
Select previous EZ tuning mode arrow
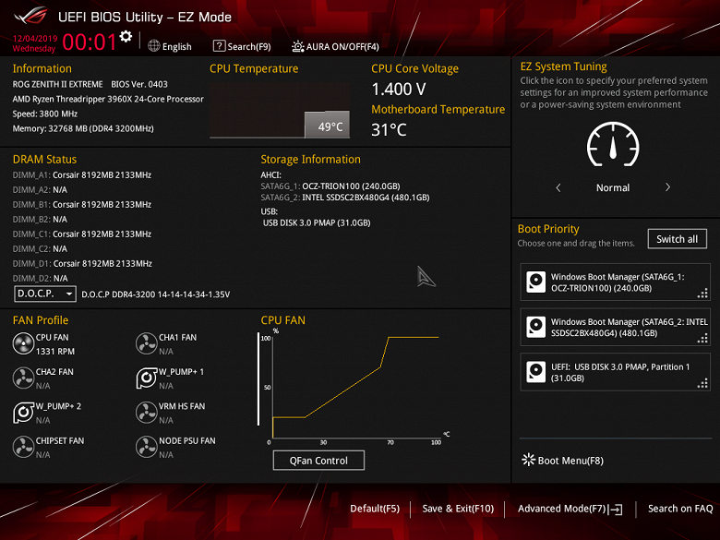click(558, 187)
